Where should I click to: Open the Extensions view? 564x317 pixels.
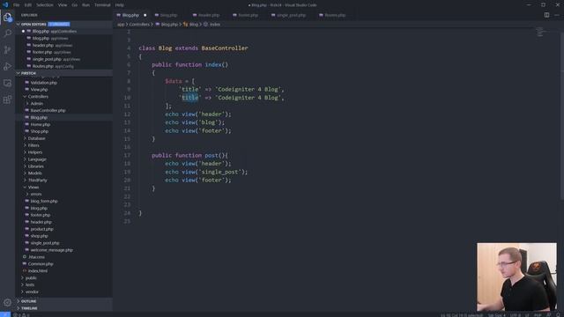(7, 100)
